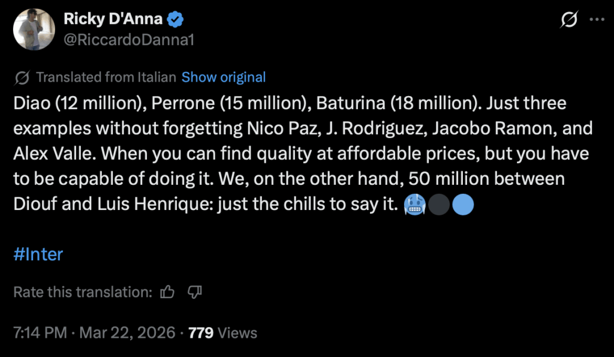This screenshot has height=357, width=614.
Task: Click the blue circle emoji
Action: point(462,204)
